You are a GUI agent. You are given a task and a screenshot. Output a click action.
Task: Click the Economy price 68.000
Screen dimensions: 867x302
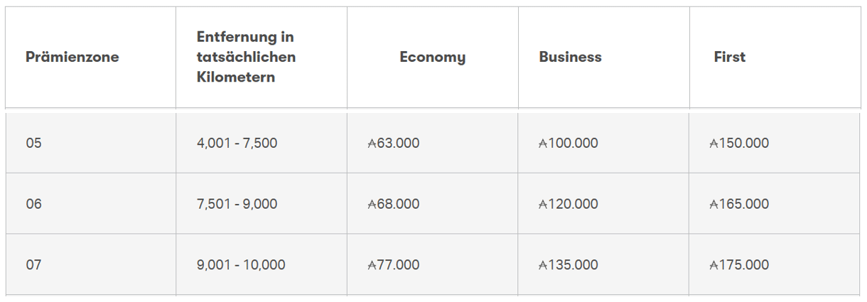[x=394, y=204]
